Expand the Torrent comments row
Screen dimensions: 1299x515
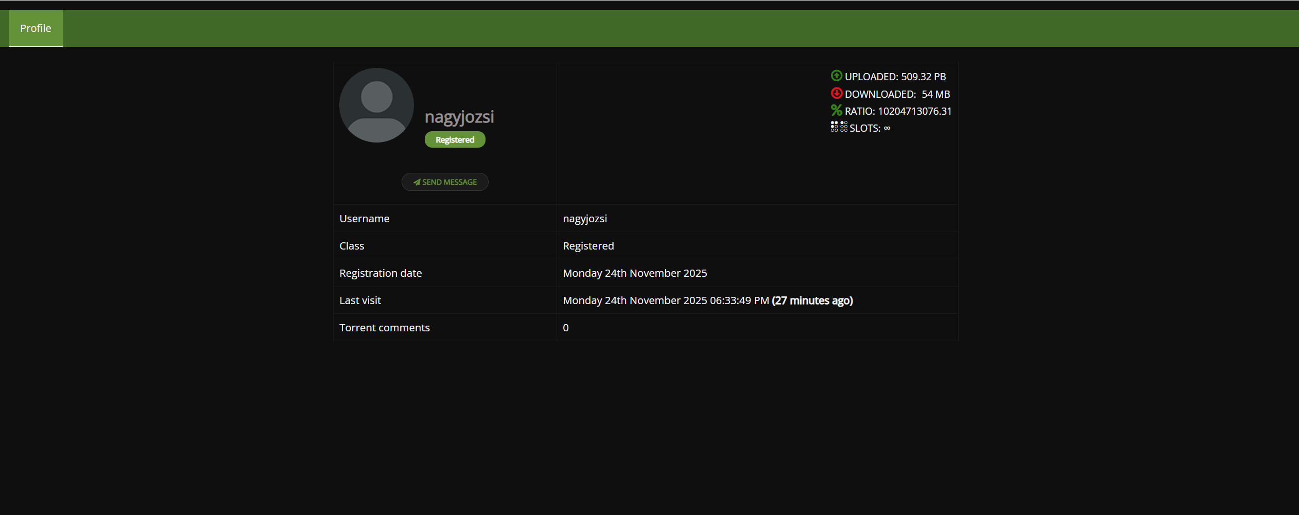tap(384, 327)
